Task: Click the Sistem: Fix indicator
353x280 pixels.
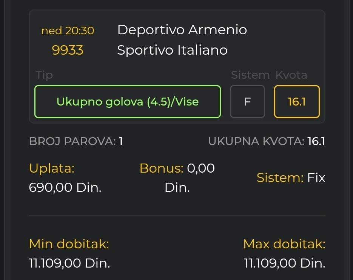Action: click(291, 177)
